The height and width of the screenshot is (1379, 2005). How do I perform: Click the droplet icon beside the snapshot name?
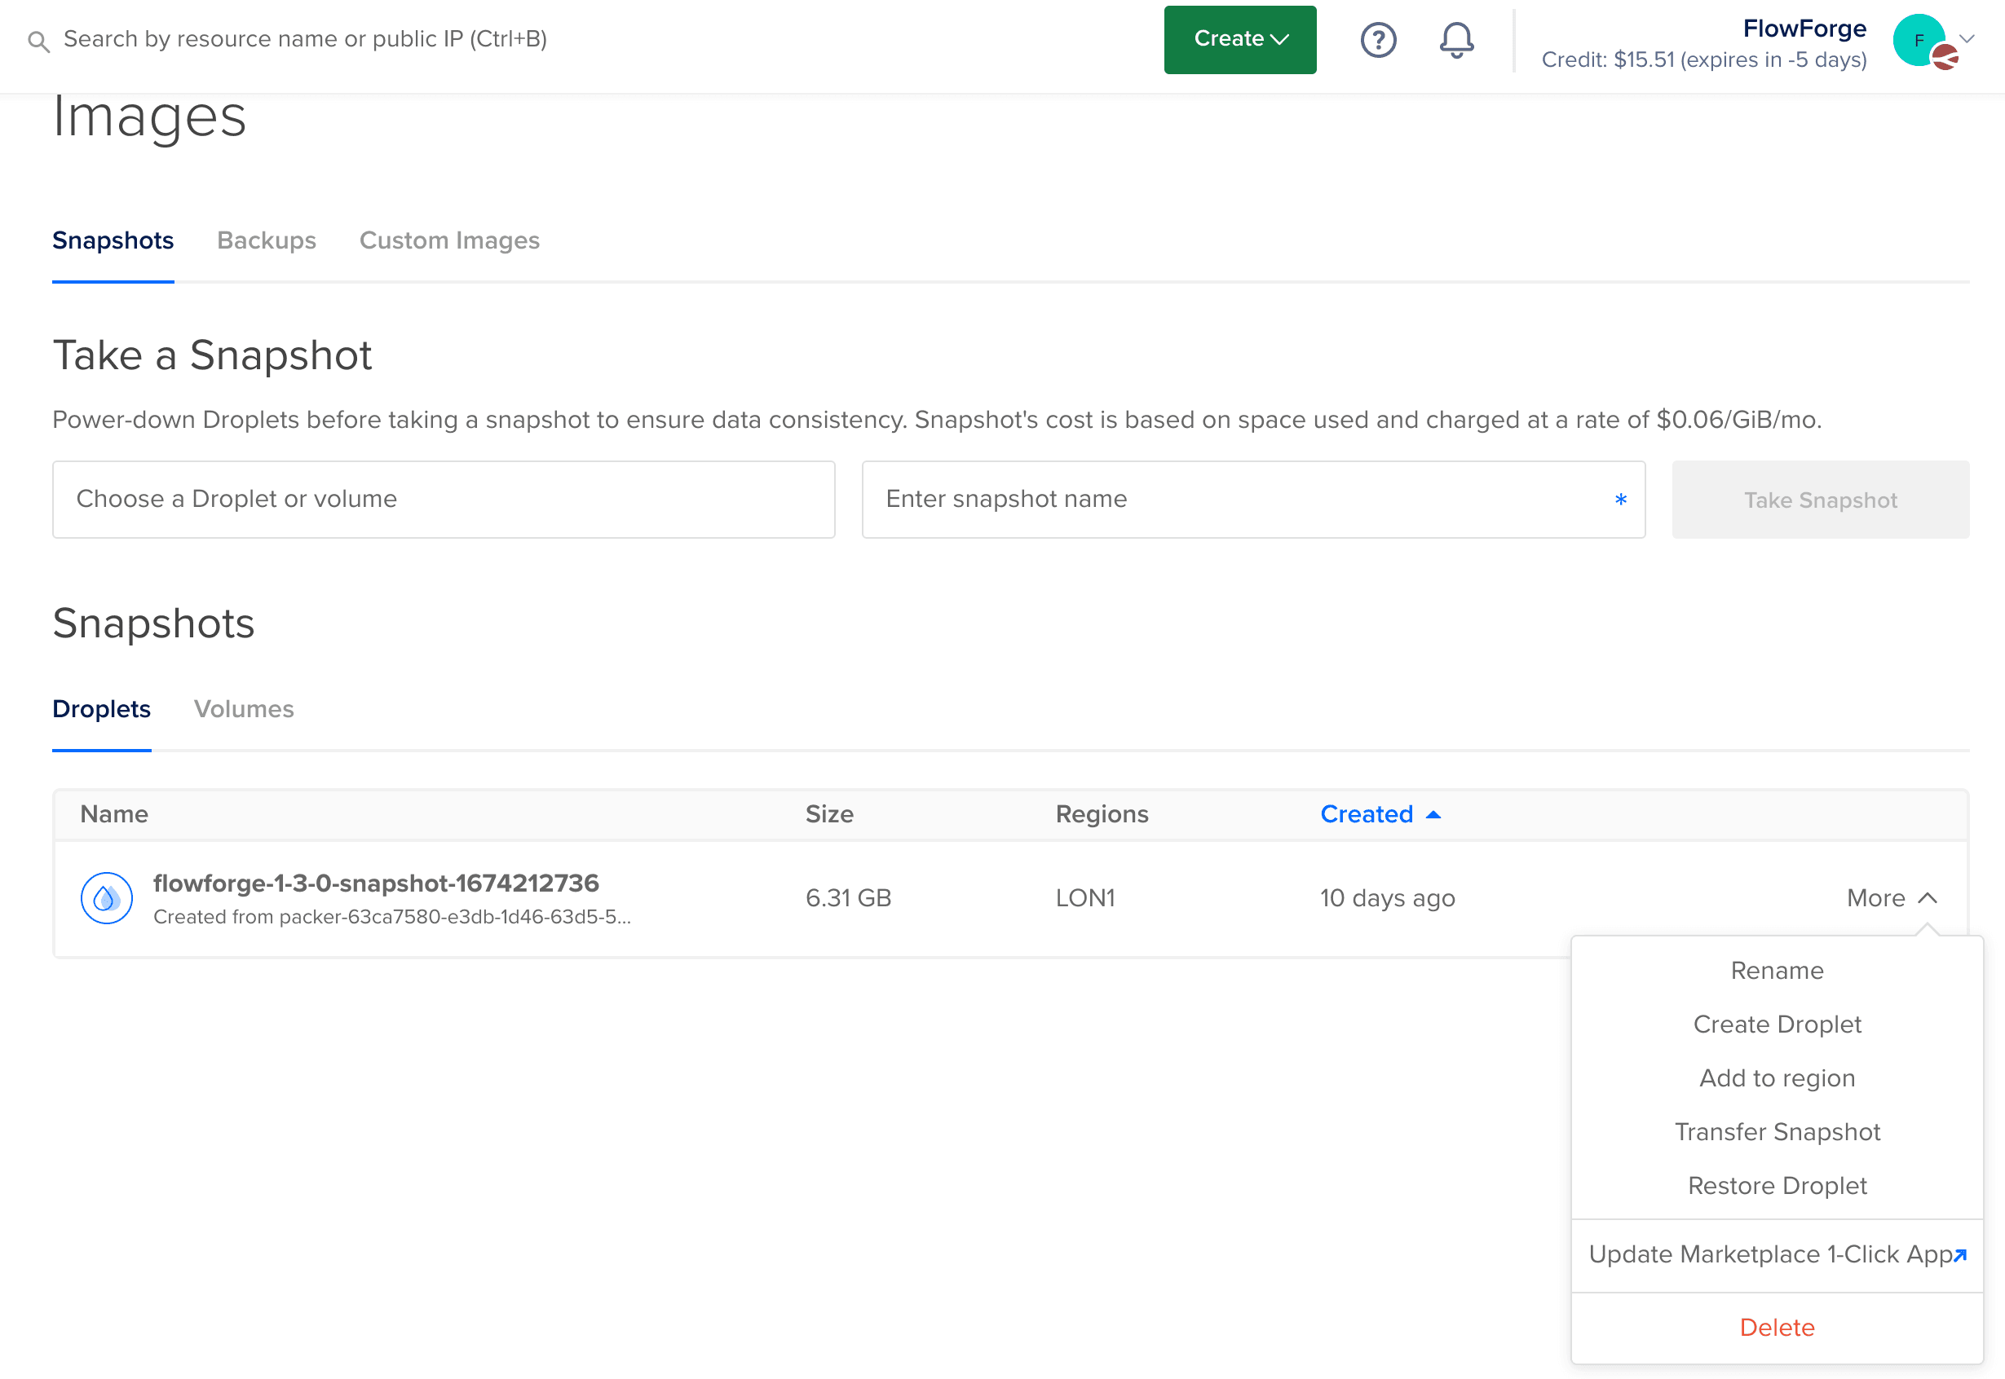(x=105, y=897)
